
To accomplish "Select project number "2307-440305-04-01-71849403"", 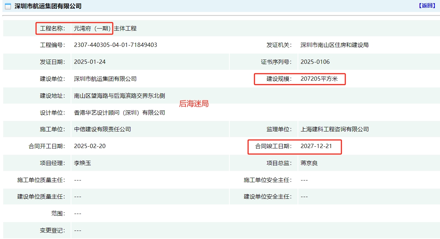I will click(x=116, y=45).
